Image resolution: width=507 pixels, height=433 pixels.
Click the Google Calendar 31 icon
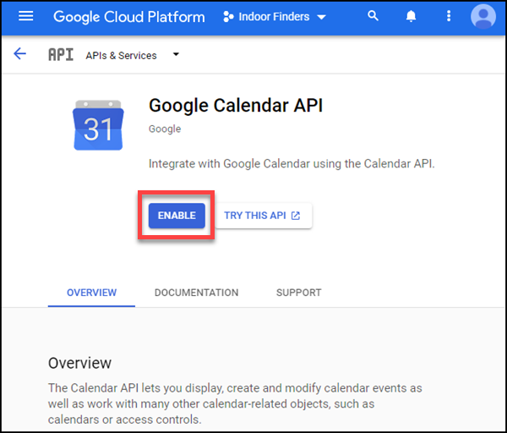coord(98,125)
